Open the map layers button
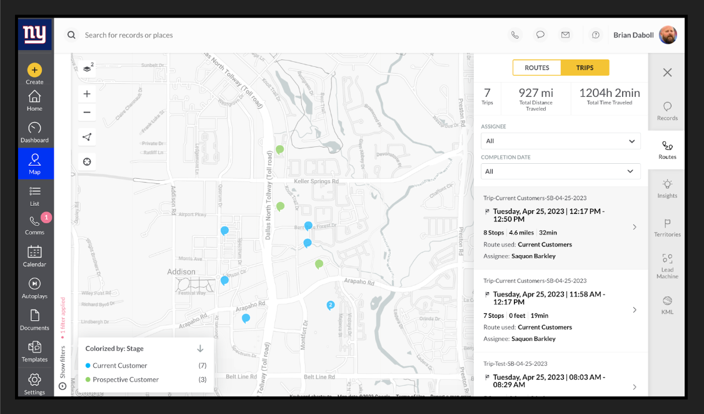 click(87, 69)
